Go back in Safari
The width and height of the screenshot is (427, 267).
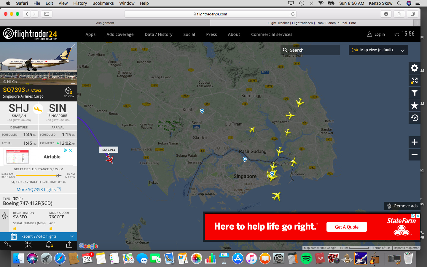pos(27,14)
